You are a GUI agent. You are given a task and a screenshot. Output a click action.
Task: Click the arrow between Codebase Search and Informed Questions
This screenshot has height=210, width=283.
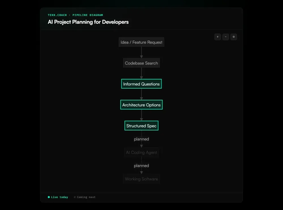141,73
